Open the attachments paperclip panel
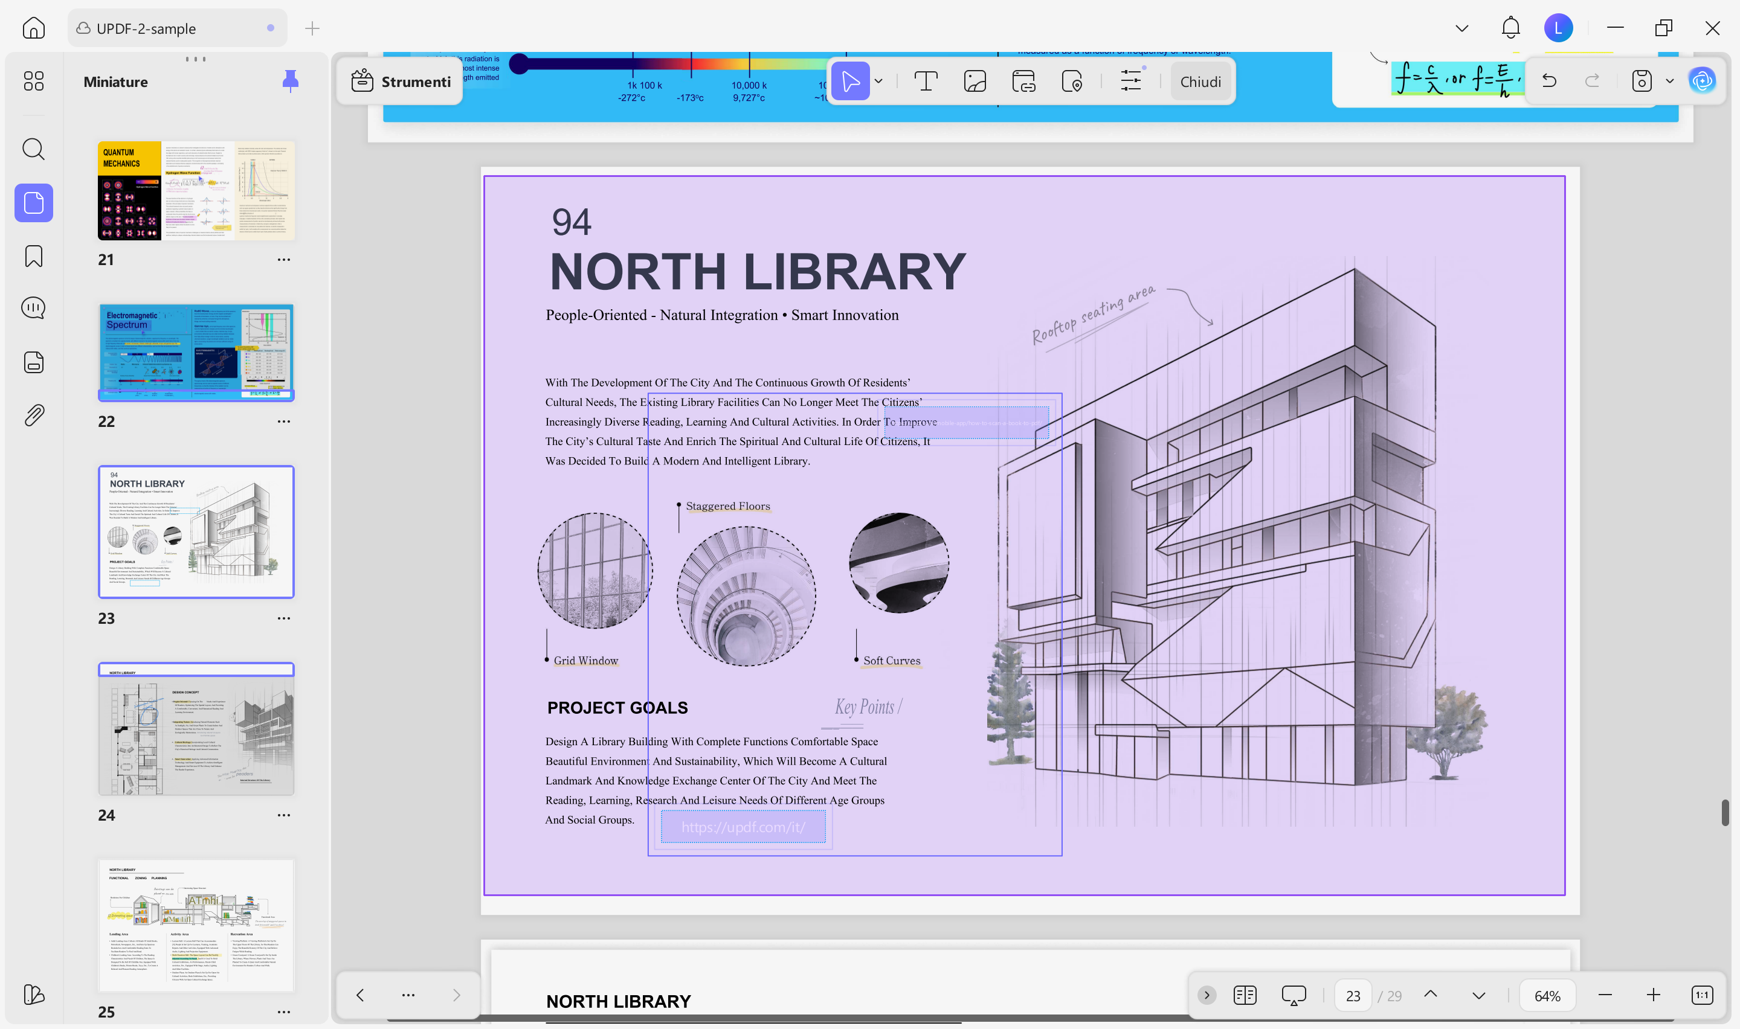1740x1029 pixels. [x=33, y=415]
